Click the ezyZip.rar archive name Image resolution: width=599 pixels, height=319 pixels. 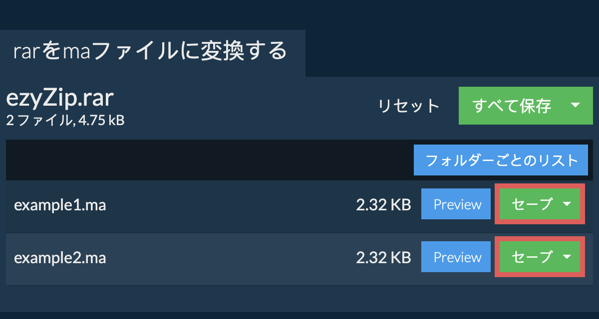60,99
